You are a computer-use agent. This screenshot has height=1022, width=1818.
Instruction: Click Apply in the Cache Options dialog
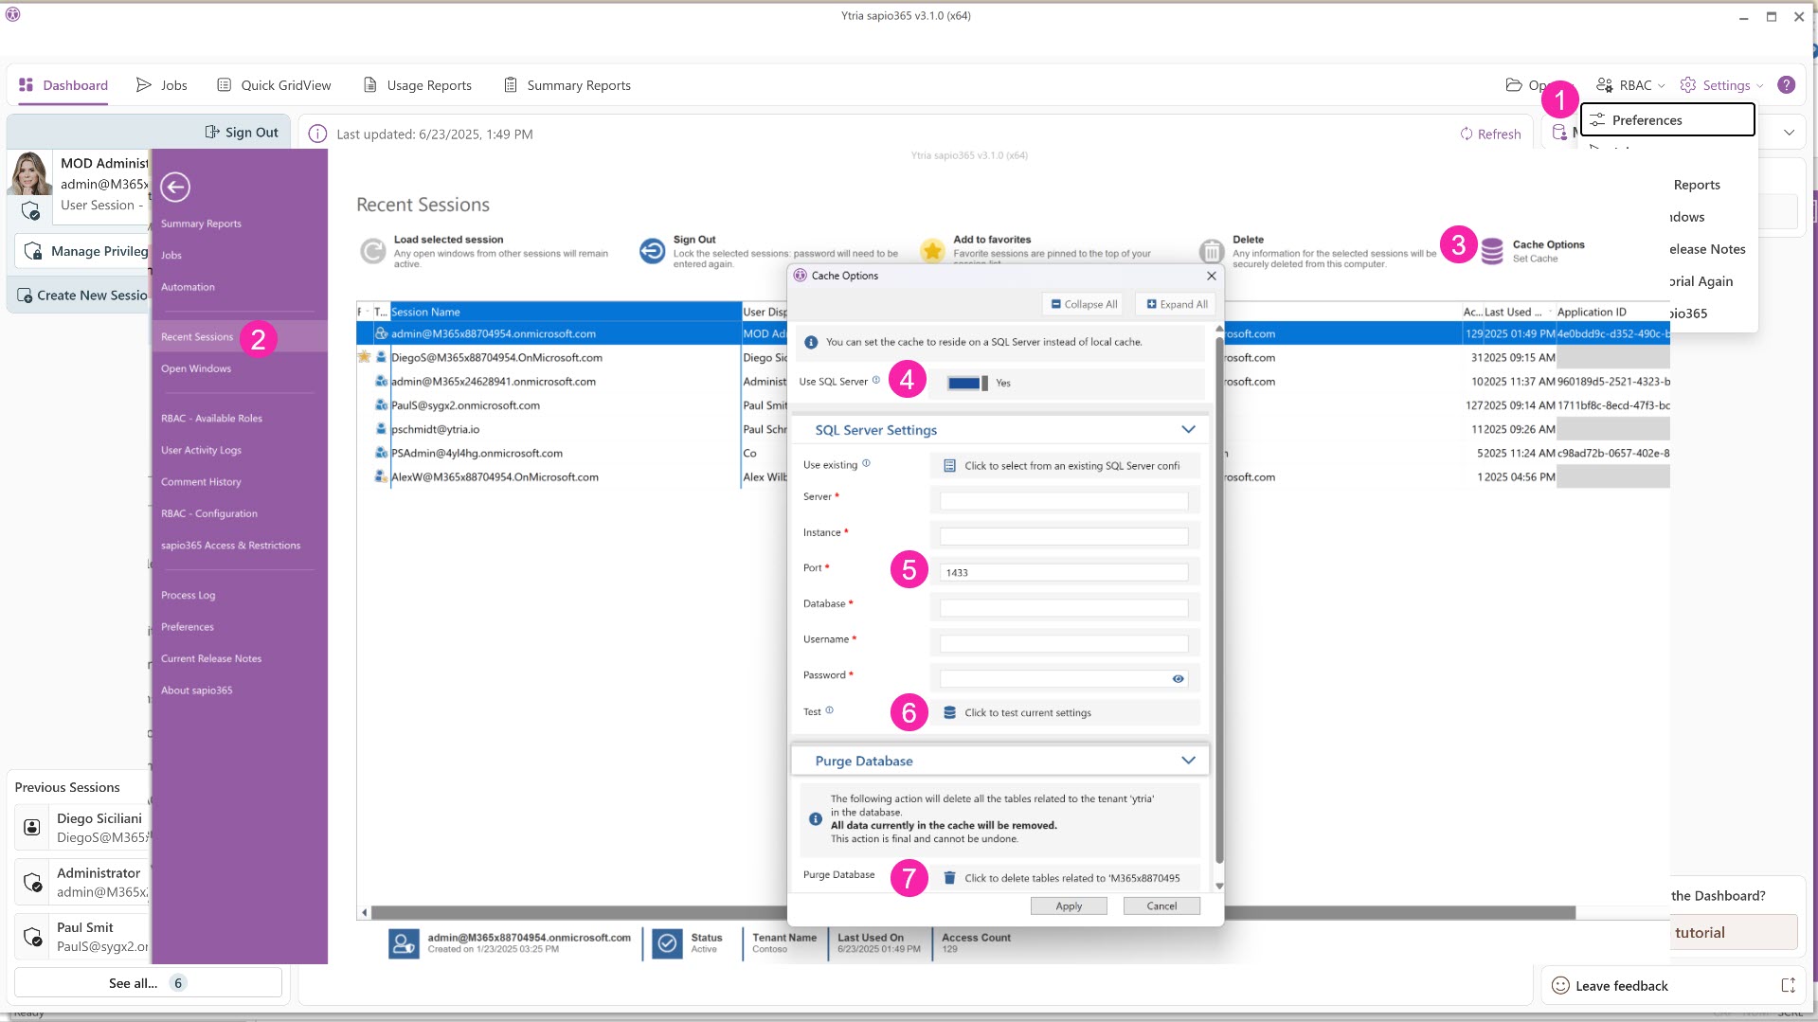[x=1069, y=906]
